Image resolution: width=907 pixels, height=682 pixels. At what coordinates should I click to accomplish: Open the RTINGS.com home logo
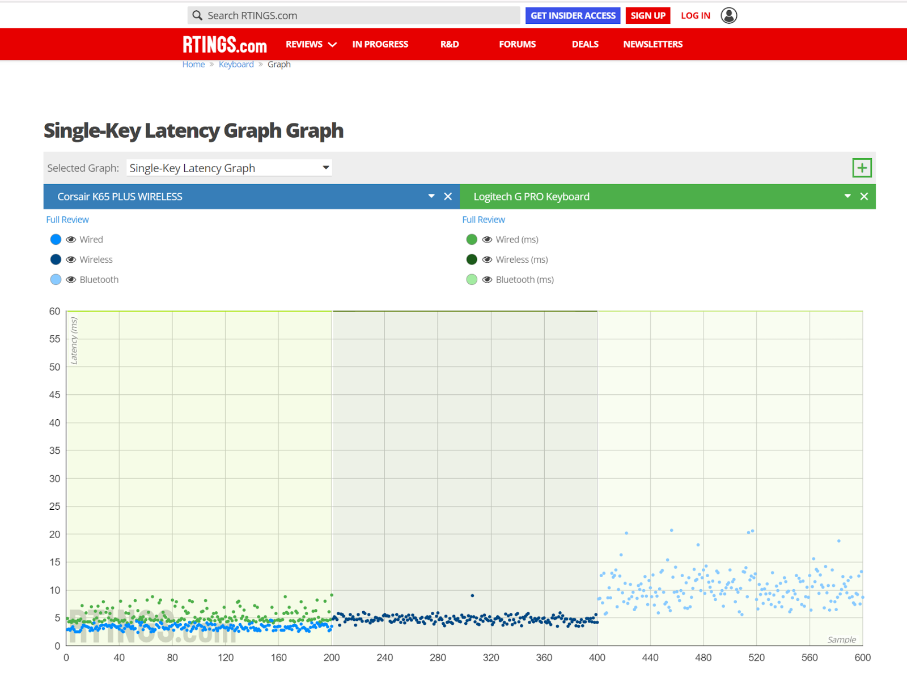coord(224,44)
